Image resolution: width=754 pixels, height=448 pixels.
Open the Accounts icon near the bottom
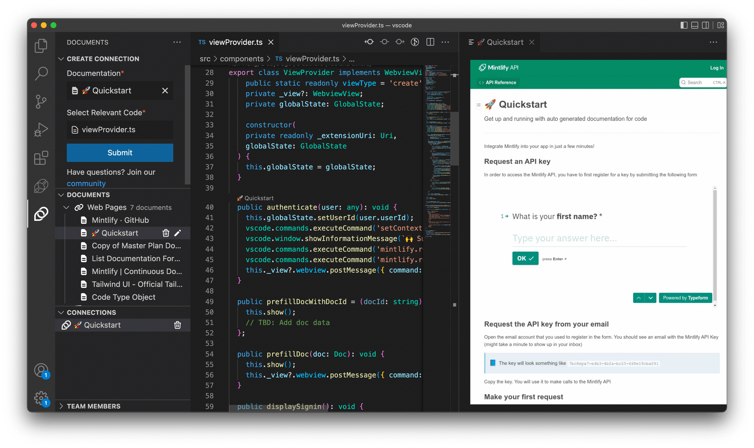[41, 370]
